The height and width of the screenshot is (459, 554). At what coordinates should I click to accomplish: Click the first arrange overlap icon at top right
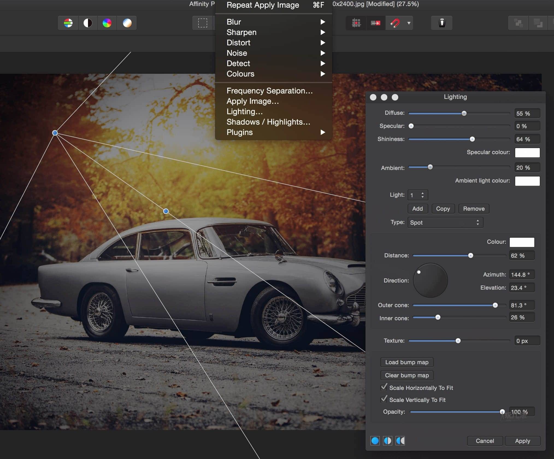point(518,23)
